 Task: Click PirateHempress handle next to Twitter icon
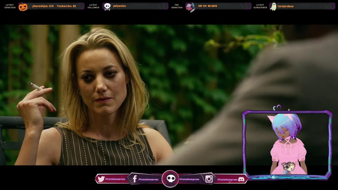pyautogui.click(x=115, y=179)
